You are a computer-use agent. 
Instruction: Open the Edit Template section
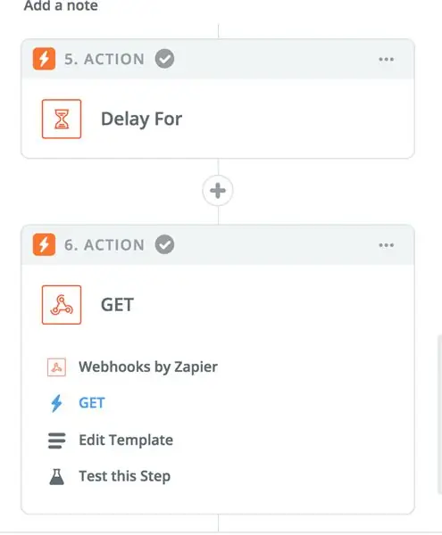point(126,440)
